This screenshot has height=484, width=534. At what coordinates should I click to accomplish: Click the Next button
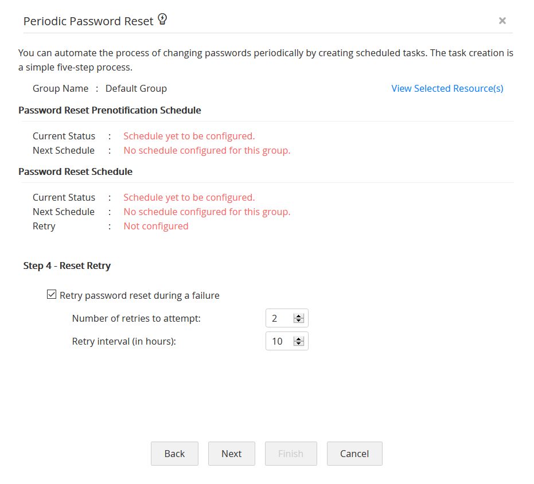(x=231, y=454)
